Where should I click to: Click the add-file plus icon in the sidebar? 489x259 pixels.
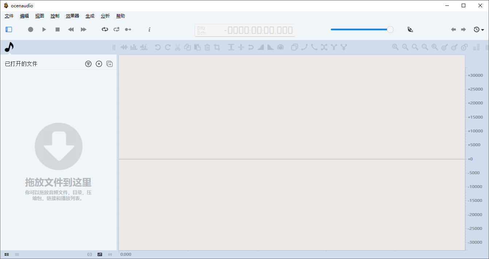(99, 64)
